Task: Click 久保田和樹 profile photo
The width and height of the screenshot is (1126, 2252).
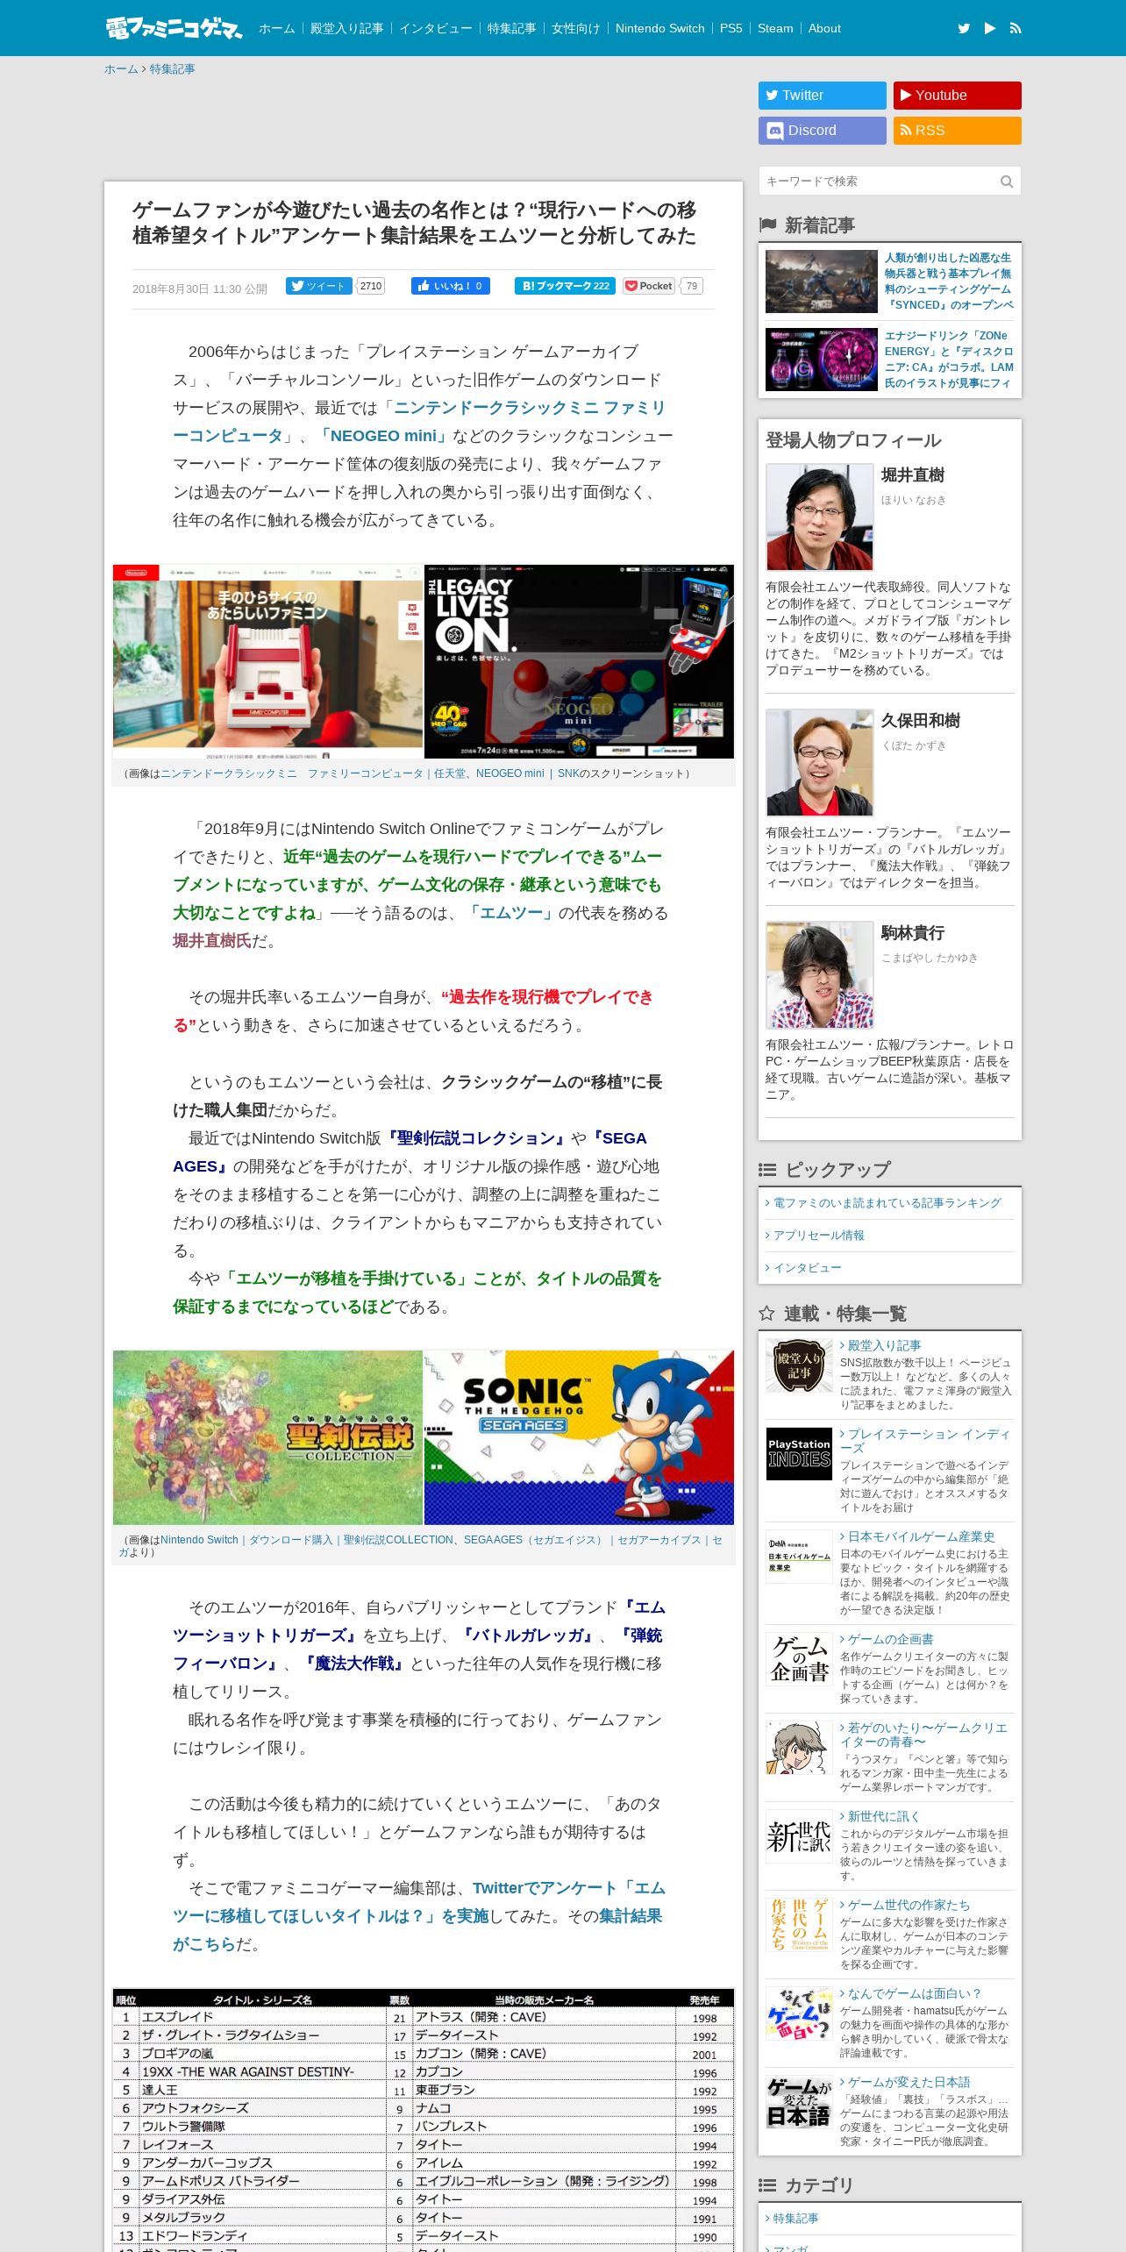Action: (820, 763)
